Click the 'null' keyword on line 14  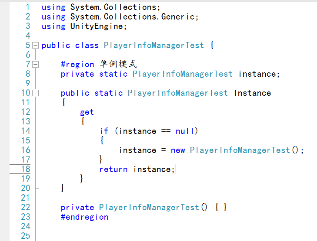(x=185, y=131)
